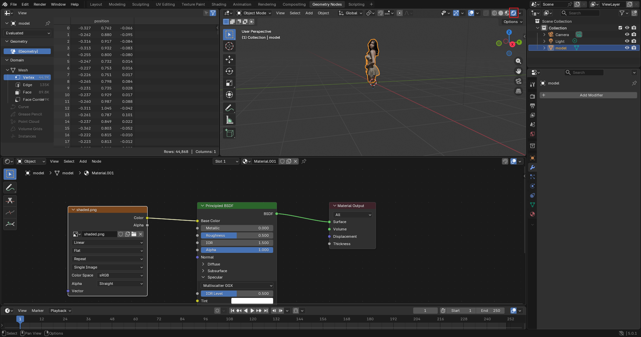Toggle spreadsheet selected-only filter
The width and height of the screenshot is (641, 337).
(x=206, y=13)
